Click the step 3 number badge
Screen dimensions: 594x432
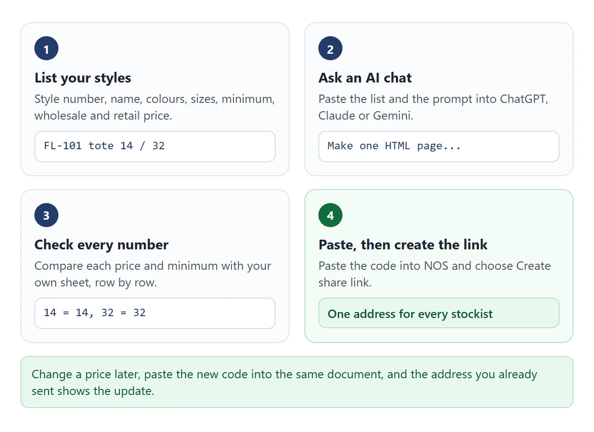(x=46, y=215)
